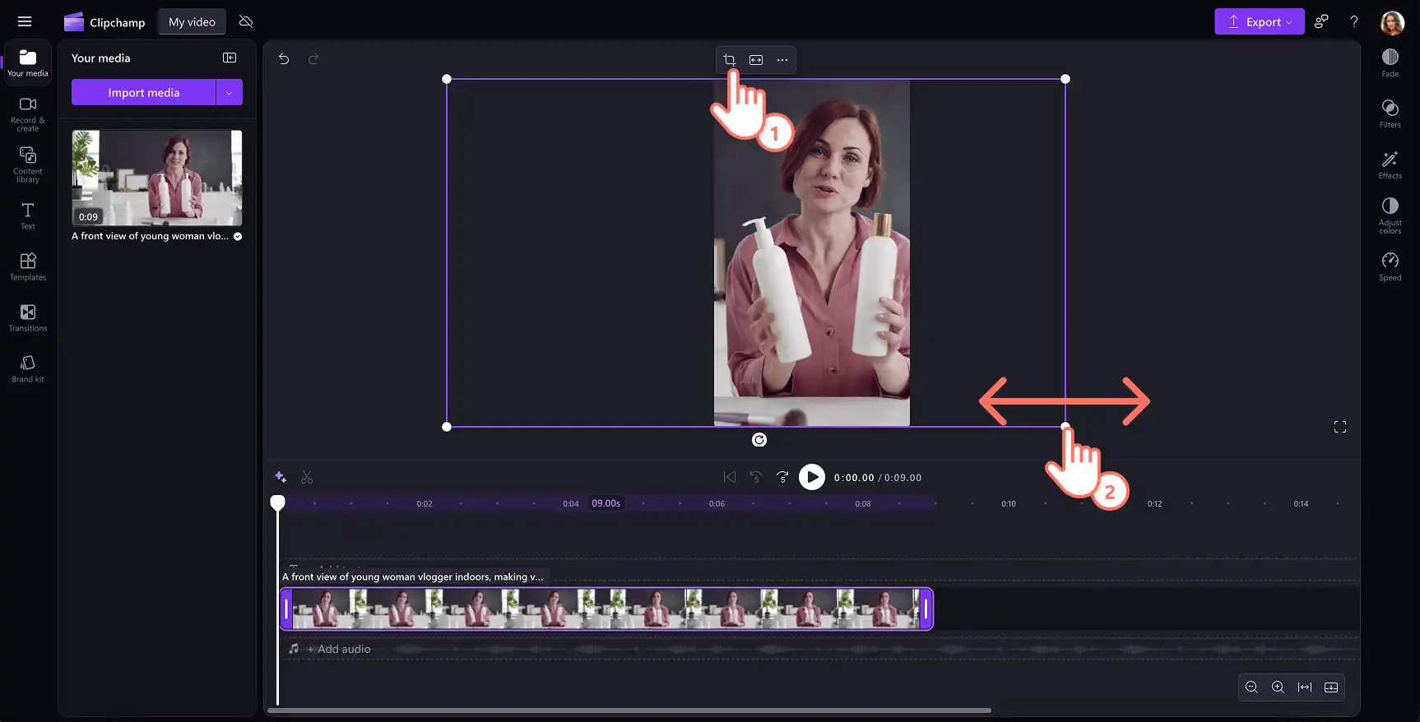The height and width of the screenshot is (722, 1420).
Task: Open the Templates sidebar tab
Action: (x=28, y=266)
